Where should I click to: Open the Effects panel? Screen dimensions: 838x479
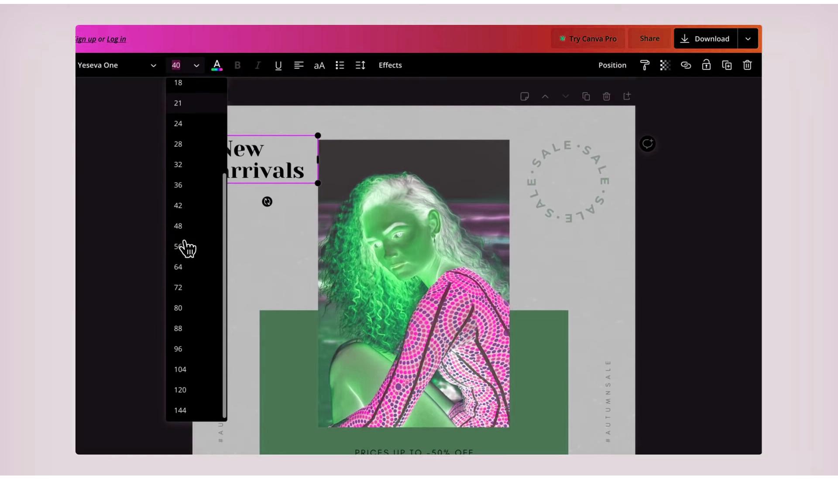point(390,65)
